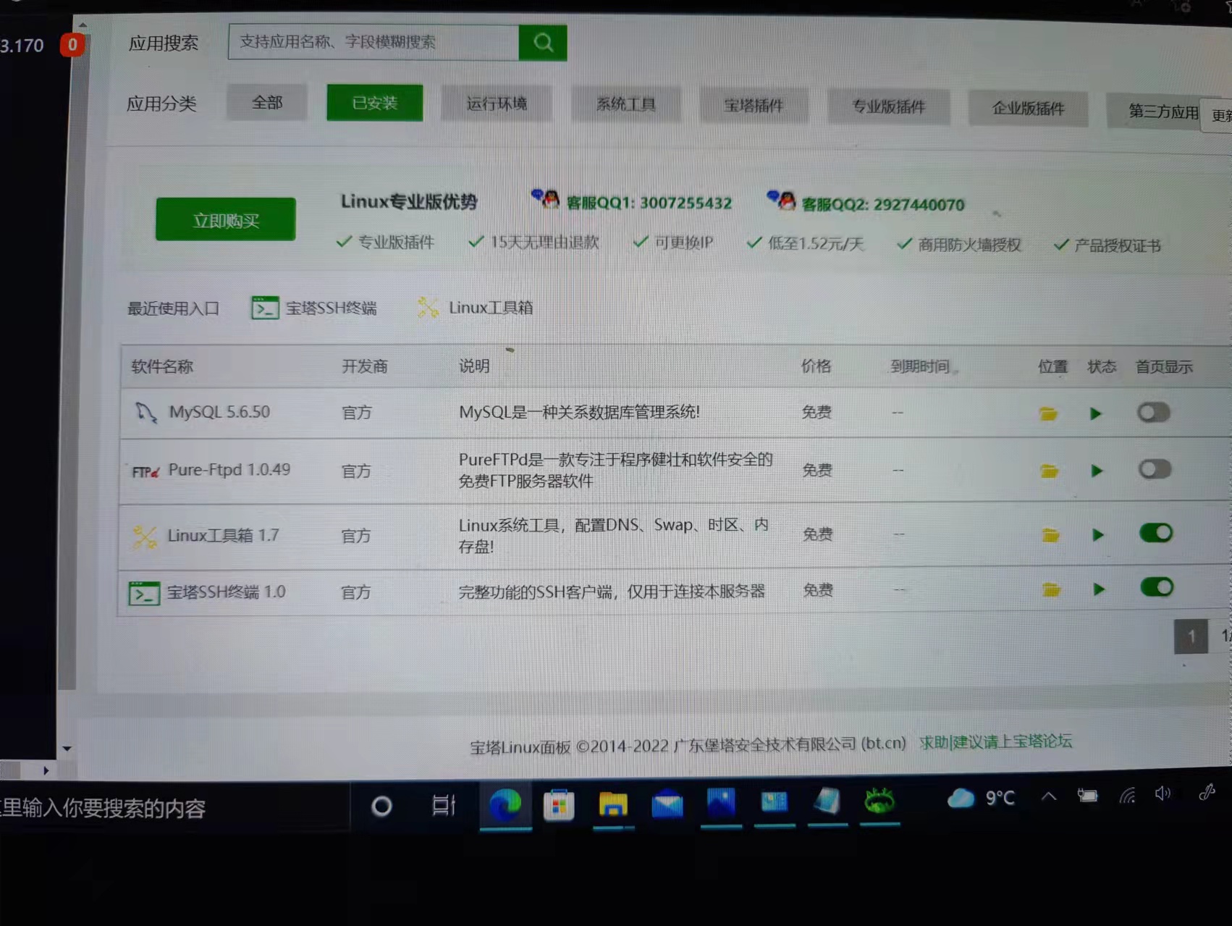
Task: Open Linux工具箱 recent entry link
Action: click(491, 308)
